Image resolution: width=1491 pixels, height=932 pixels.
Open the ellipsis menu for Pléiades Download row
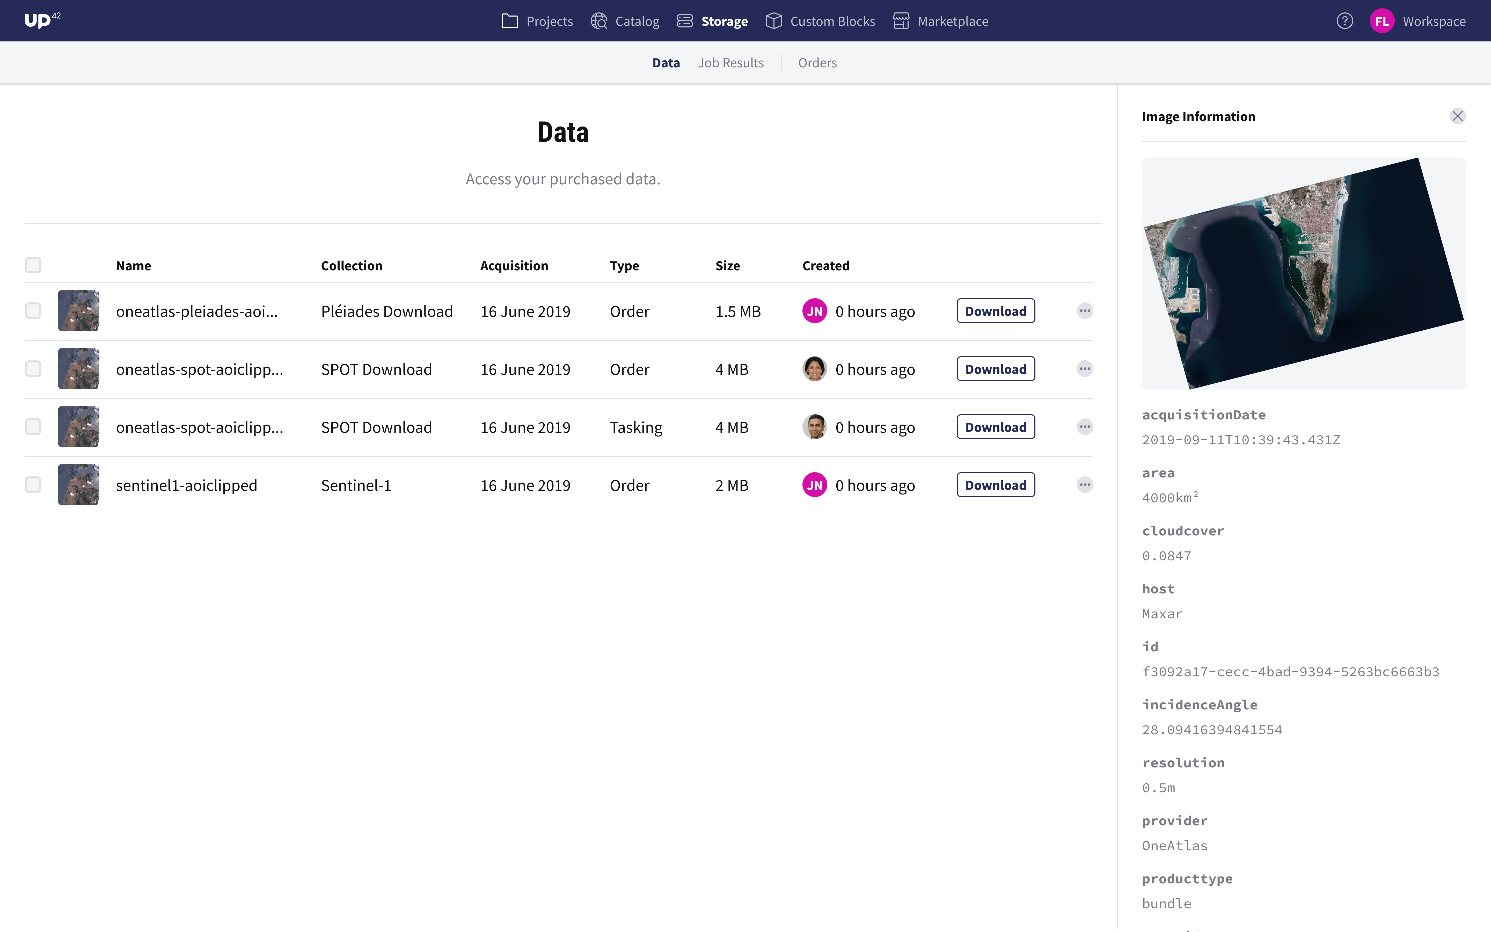point(1085,311)
